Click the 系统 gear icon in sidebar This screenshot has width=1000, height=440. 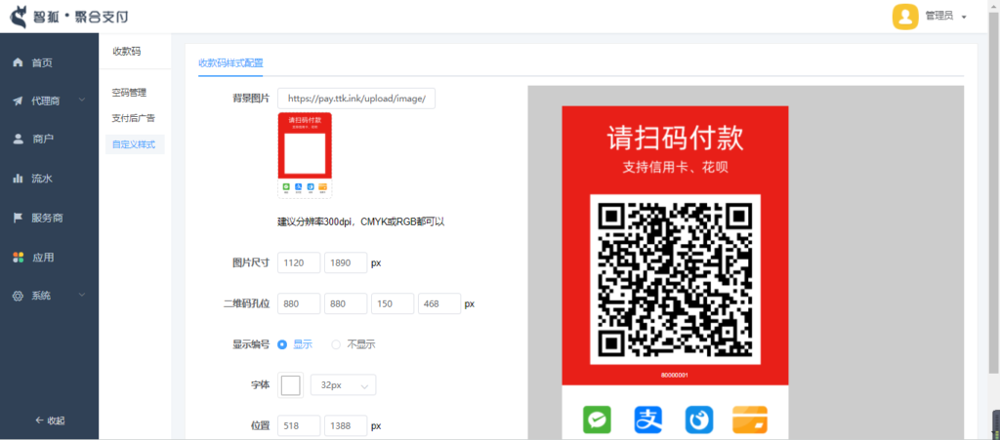tap(18, 296)
